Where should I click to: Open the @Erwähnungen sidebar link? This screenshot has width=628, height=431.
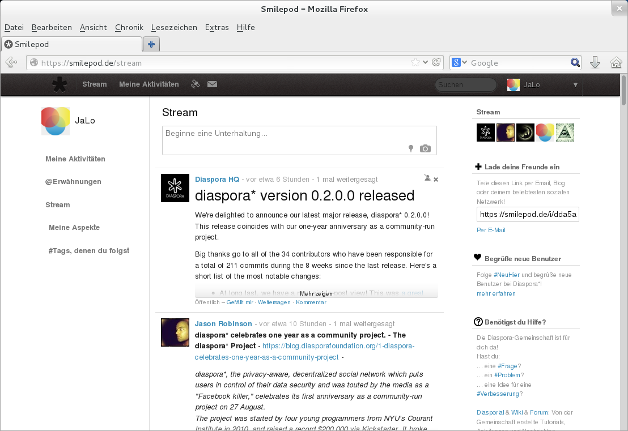[73, 182]
